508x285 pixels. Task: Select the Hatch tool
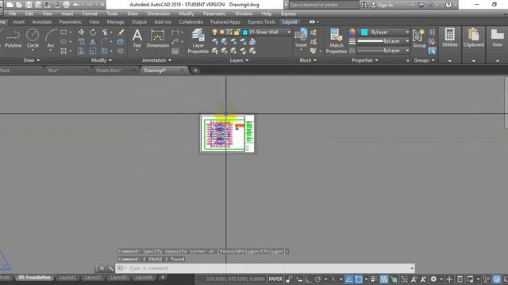click(63, 51)
